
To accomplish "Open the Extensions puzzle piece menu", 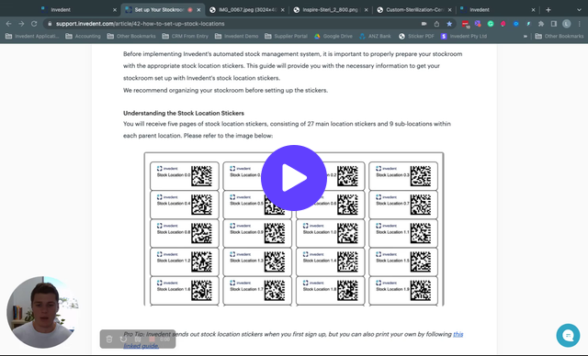I will point(541,24).
